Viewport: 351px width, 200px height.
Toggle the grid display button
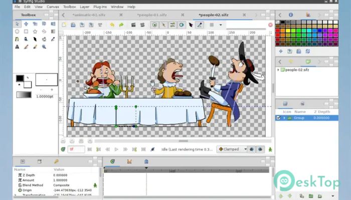(x=212, y=25)
